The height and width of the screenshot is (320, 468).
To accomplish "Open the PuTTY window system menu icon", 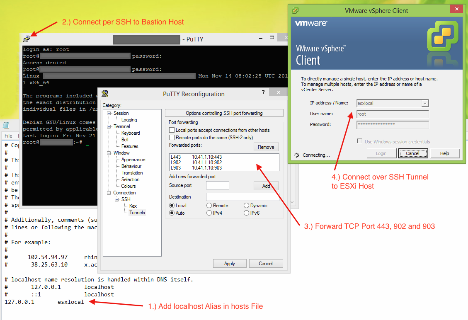I will [26, 39].
